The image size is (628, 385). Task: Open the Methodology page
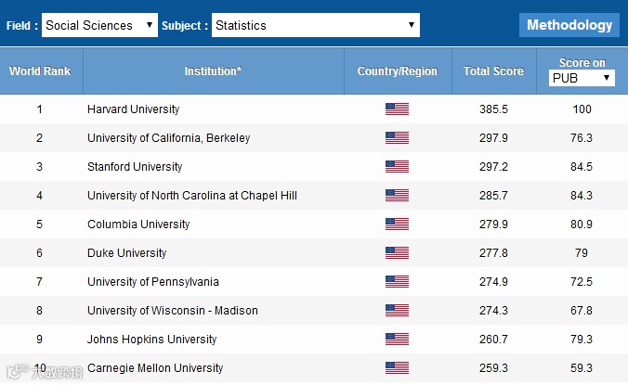click(x=569, y=25)
